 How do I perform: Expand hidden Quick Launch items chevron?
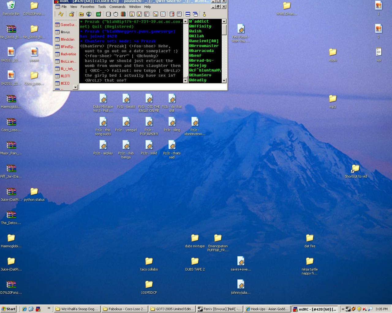[49, 308]
